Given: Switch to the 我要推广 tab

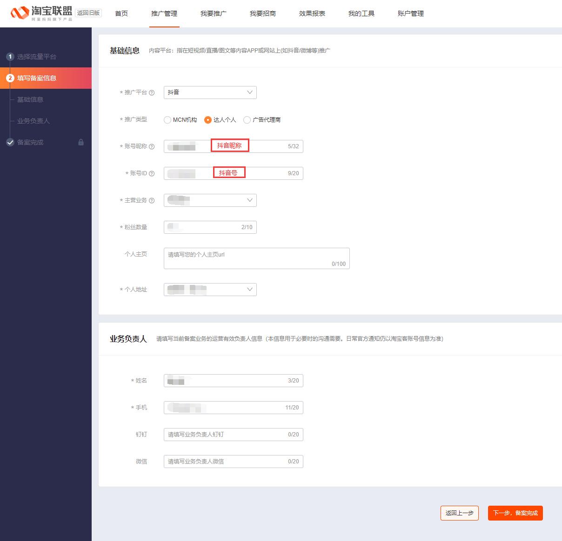Looking at the screenshot, I should pyautogui.click(x=214, y=13).
